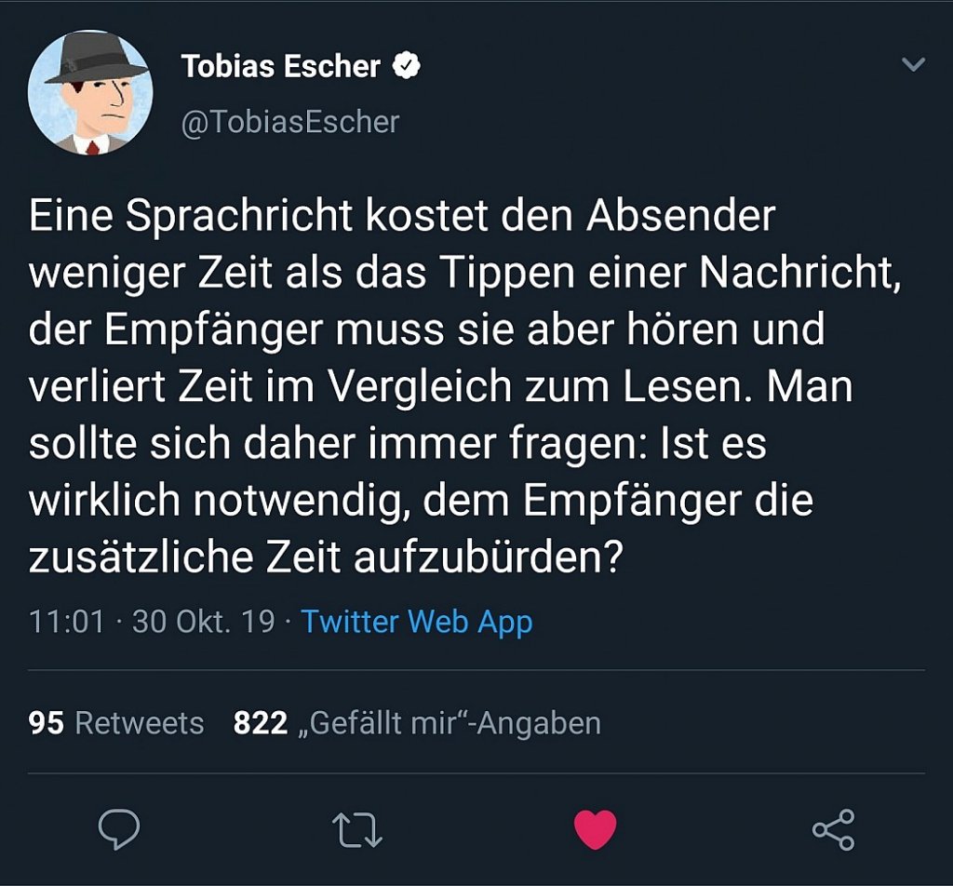Viewport: 953px width, 886px height.
Task: Visit the @TobiasEscher handle
Action: (x=289, y=121)
